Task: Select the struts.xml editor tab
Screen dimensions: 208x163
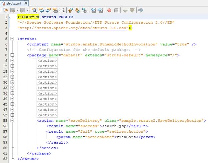Action: pyautogui.click(x=14, y=3)
